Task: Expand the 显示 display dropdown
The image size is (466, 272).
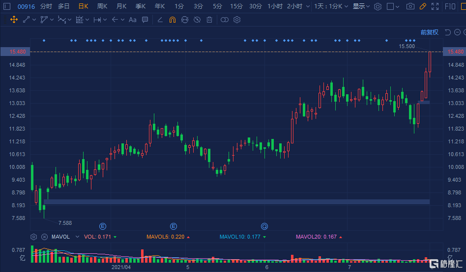Action: tap(362, 6)
